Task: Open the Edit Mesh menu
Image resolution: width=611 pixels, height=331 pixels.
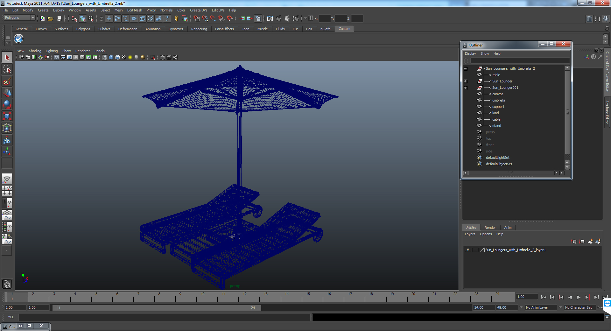Action: pyautogui.click(x=135, y=10)
